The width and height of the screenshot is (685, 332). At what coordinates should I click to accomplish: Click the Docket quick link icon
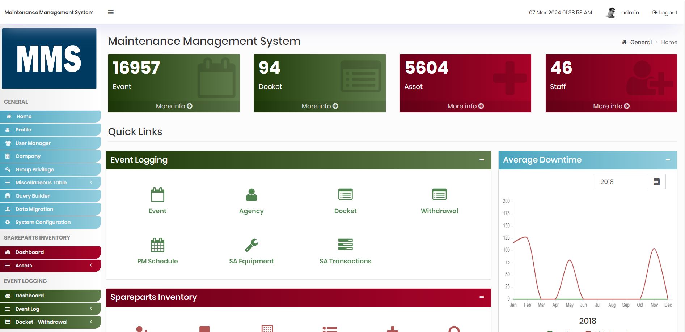(345, 194)
